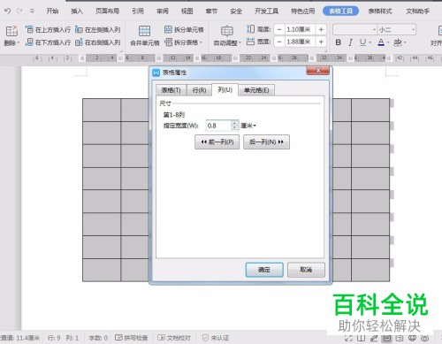Click the 高度 height value field

[300, 29]
